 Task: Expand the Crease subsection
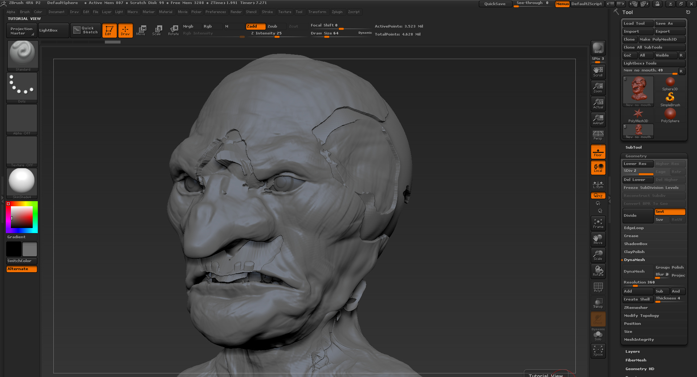click(631, 236)
